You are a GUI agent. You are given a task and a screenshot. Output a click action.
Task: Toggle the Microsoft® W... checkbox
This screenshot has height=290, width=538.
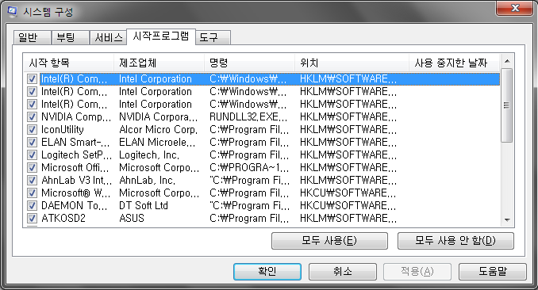pos(32,193)
